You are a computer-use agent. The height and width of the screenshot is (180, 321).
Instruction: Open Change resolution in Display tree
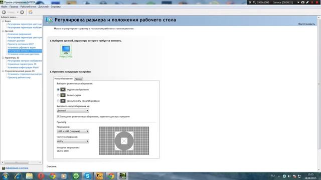pyautogui.click(x=20, y=34)
